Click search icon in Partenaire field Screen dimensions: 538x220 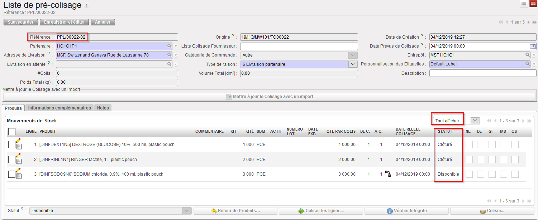pos(169,46)
